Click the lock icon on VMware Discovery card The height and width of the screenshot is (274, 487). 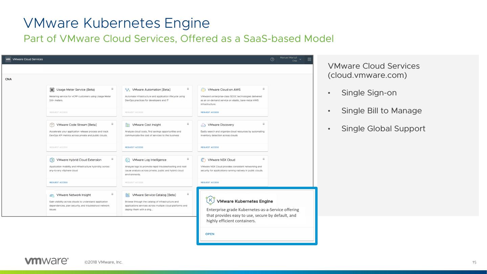click(263, 124)
